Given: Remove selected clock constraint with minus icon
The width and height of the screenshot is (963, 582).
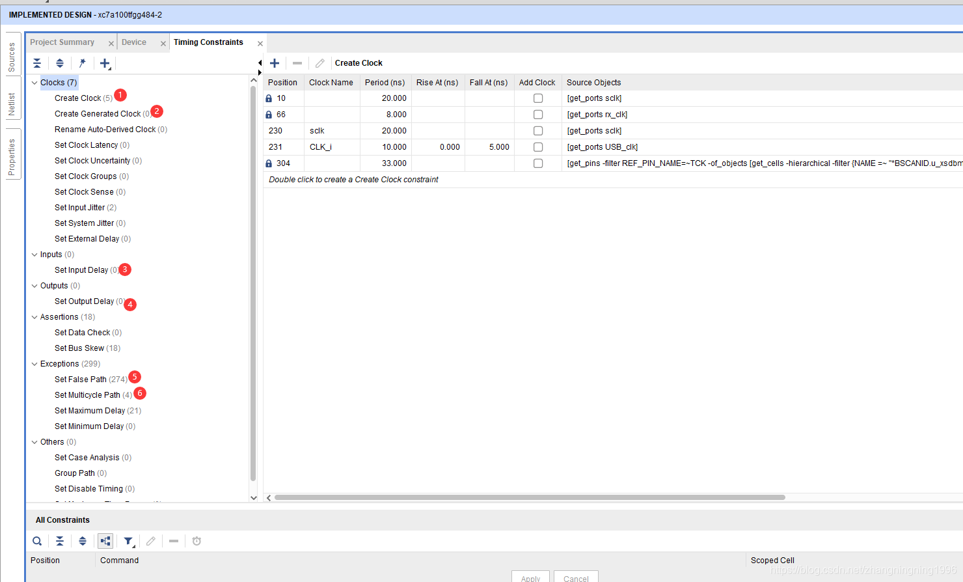Looking at the screenshot, I should pos(297,63).
